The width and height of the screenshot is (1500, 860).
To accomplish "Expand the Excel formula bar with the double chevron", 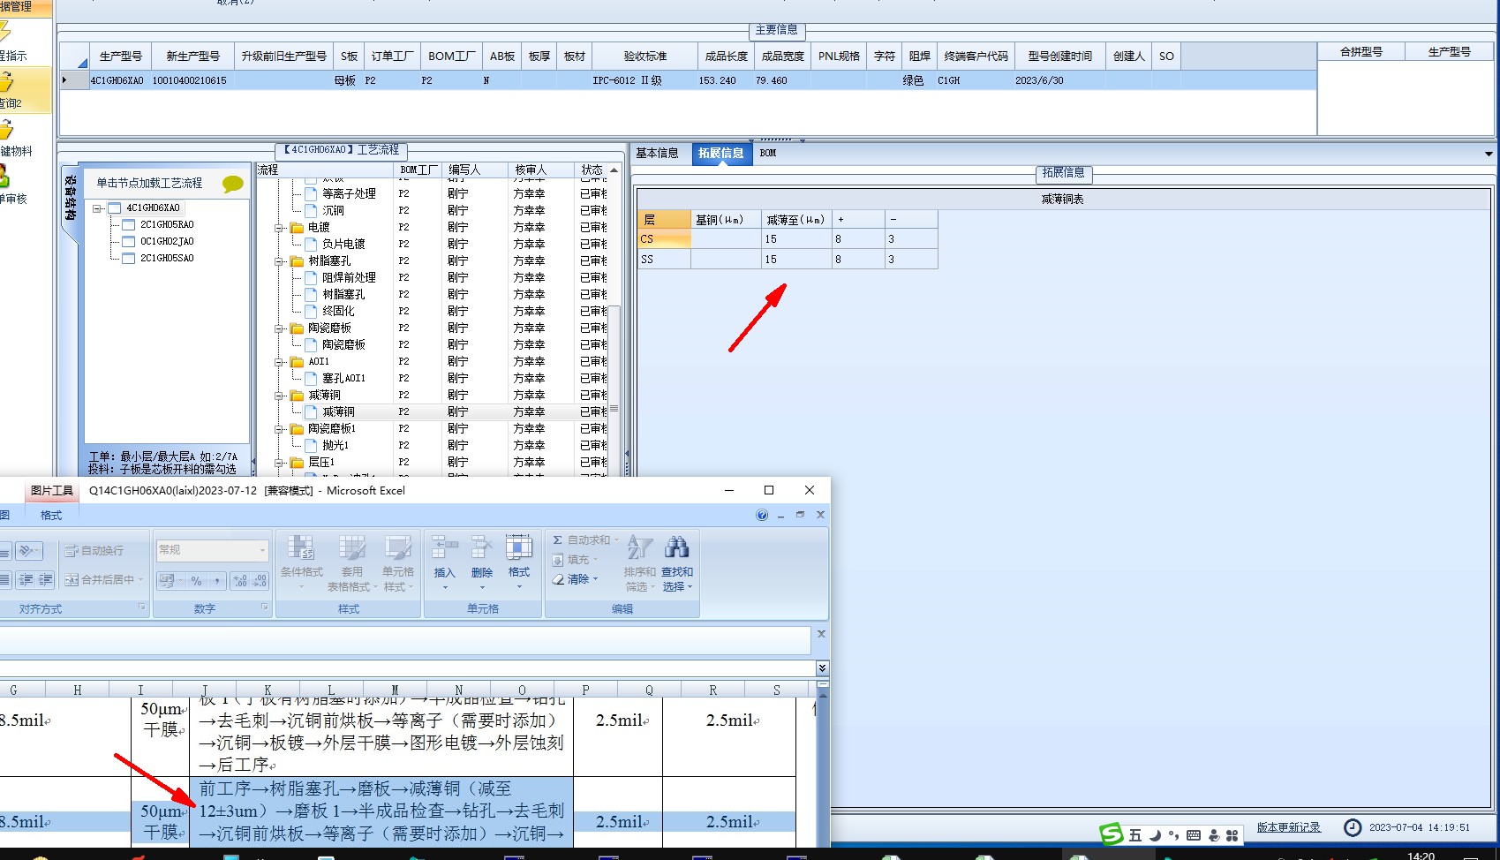I will pos(822,668).
